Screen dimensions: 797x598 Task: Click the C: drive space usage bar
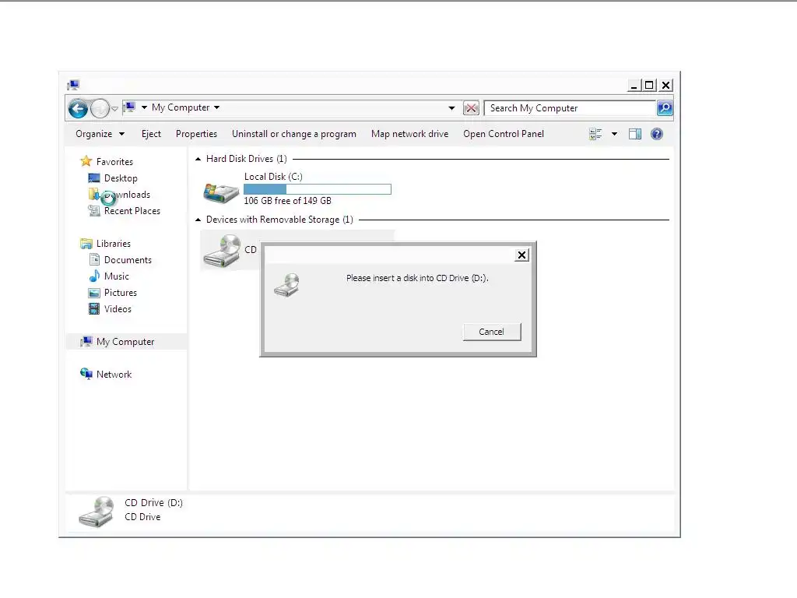[318, 189]
